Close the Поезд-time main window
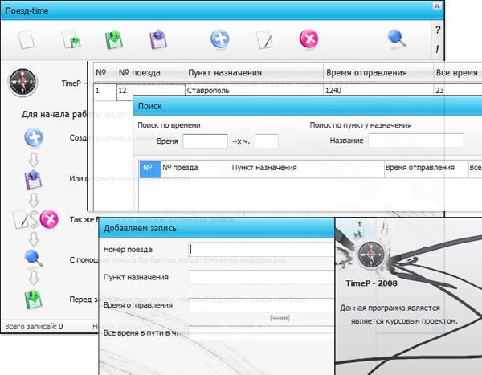Screen dimensions: 482x375 [437, 6]
